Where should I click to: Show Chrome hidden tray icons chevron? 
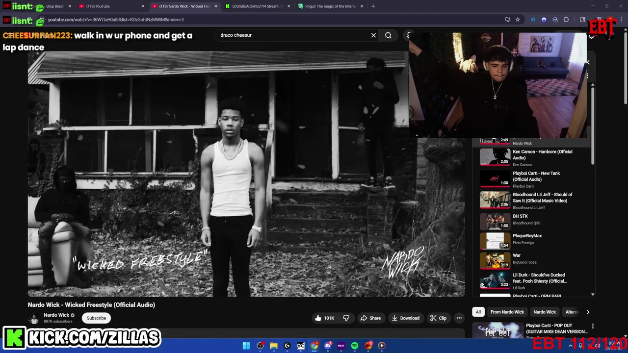pos(570,346)
